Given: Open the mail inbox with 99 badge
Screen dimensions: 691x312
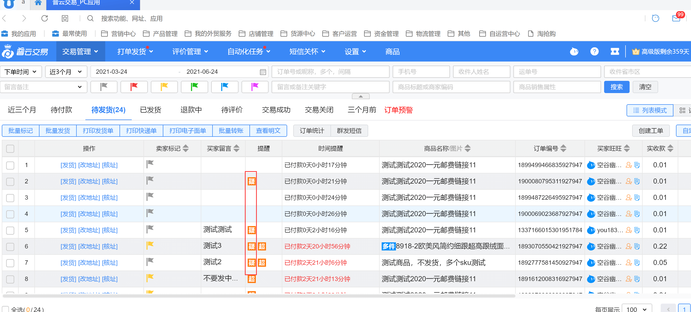Looking at the screenshot, I should tap(676, 18).
